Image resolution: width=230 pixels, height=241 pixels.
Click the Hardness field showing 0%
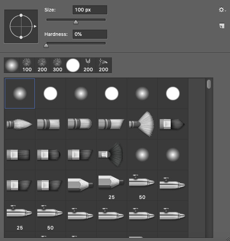tap(90, 34)
